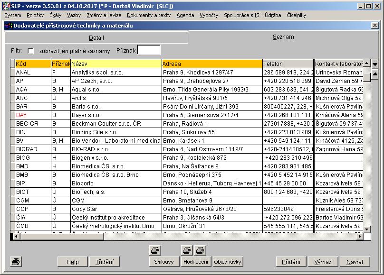This screenshot has height=275, width=384.
Task: Click the SLP application title icon
Action: pos(7,6)
